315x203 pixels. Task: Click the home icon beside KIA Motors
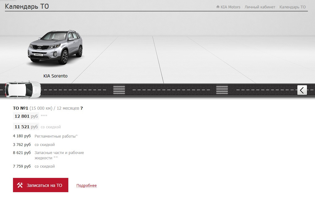pos(218,7)
